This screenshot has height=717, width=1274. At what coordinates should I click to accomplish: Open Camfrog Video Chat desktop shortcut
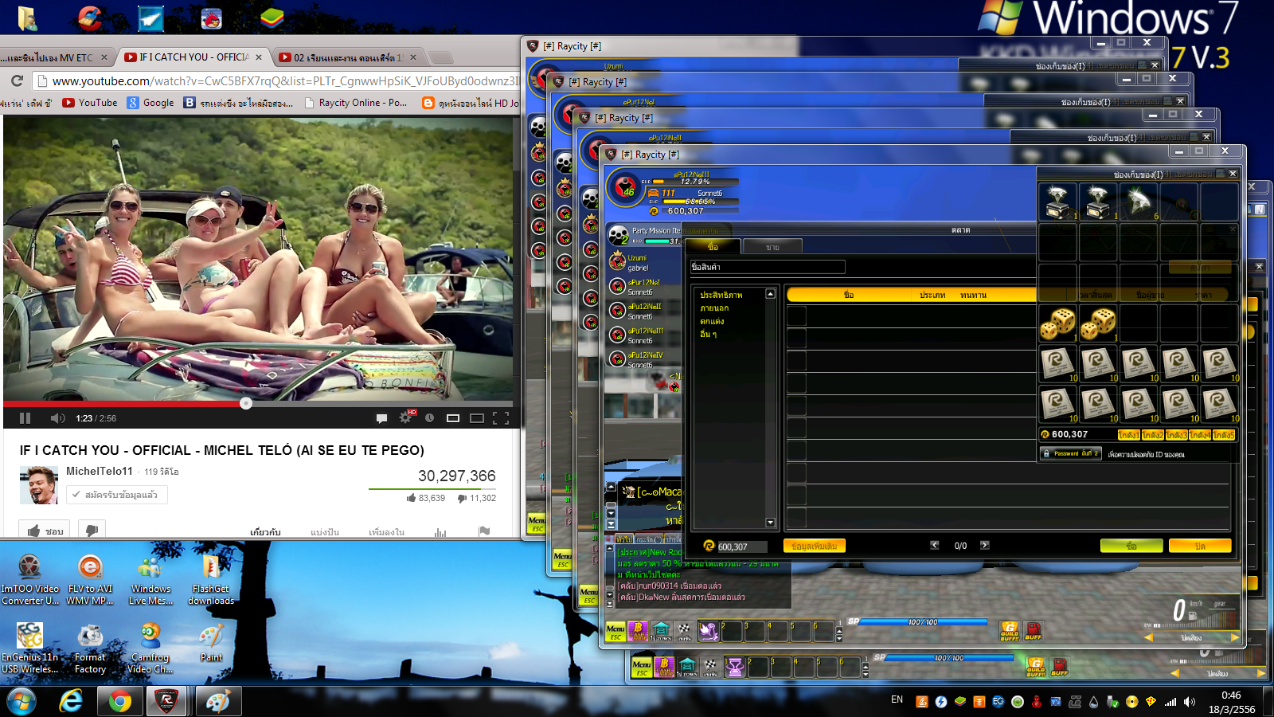[x=150, y=649]
